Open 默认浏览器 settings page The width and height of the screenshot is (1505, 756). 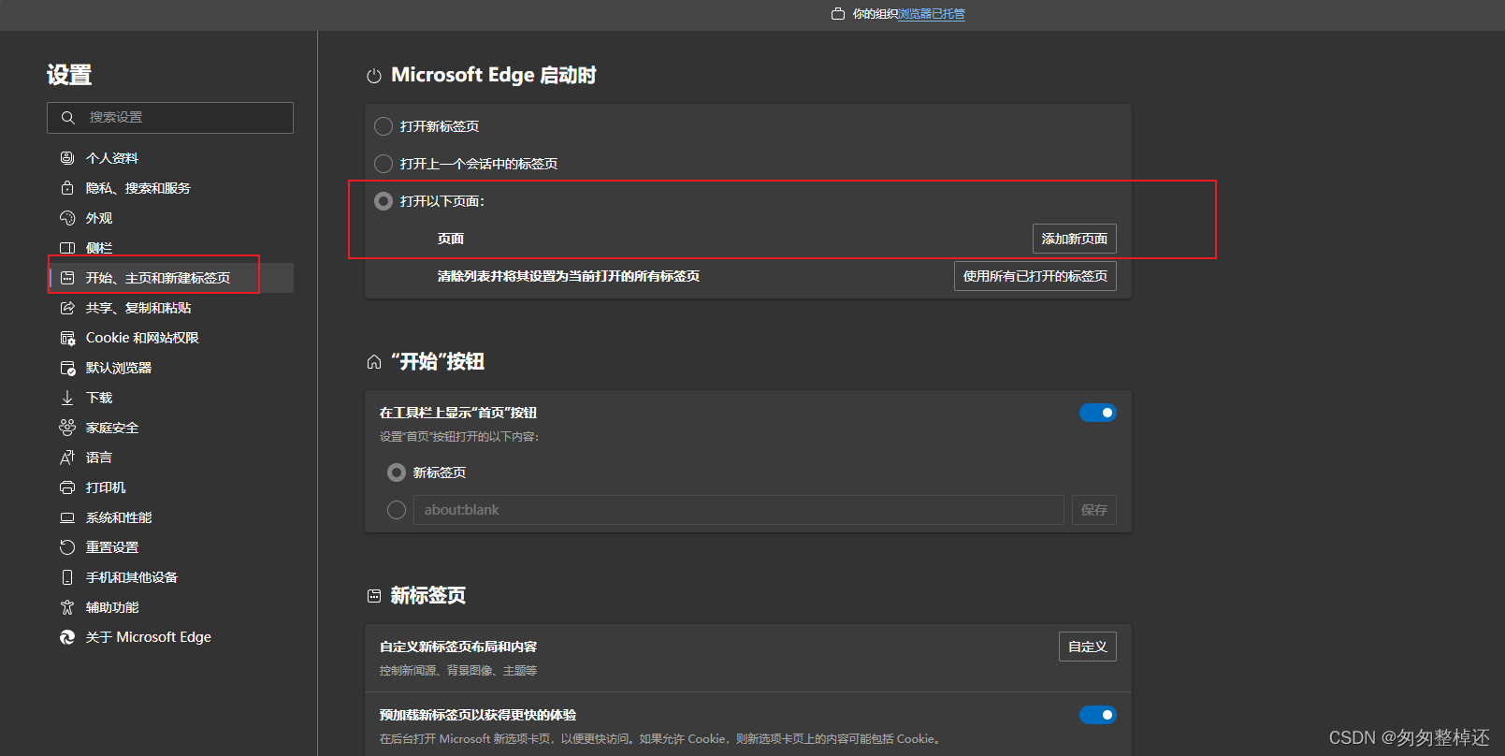[170, 368]
